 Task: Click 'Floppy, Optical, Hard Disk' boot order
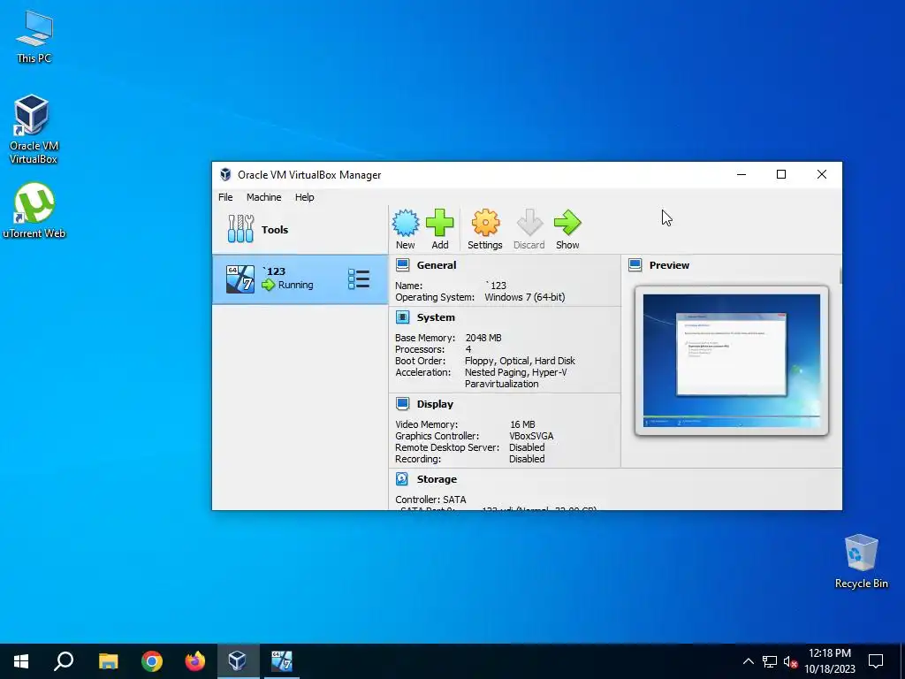(x=520, y=361)
